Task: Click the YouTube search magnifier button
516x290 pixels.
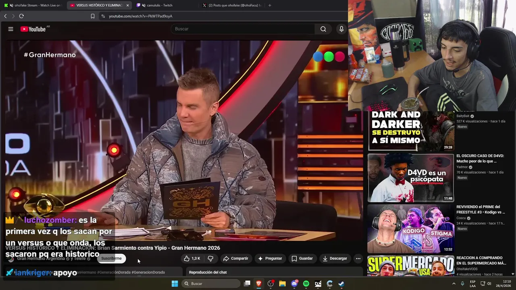Action: (323, 29)
